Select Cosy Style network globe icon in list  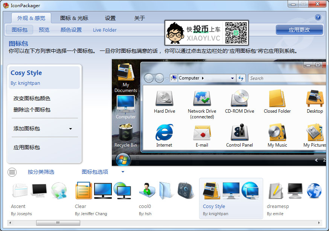250,190
